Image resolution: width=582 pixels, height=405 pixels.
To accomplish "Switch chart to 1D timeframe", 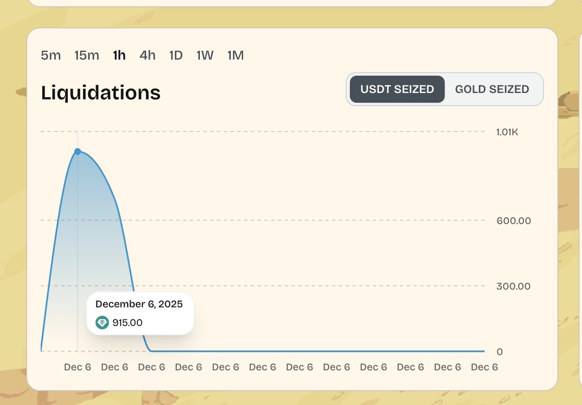I will pos(176,56).
